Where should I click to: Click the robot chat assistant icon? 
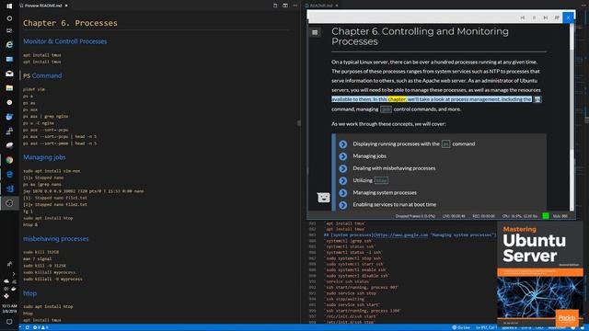point(323,197)
